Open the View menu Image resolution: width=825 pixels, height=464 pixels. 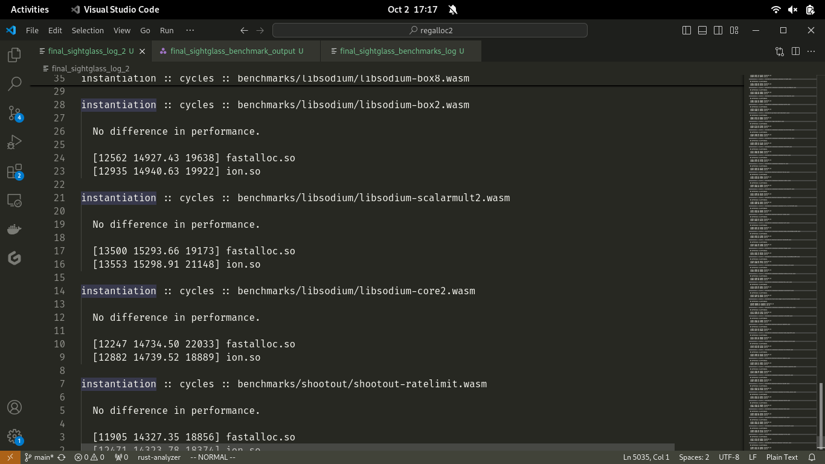click(x=122, y=30)
